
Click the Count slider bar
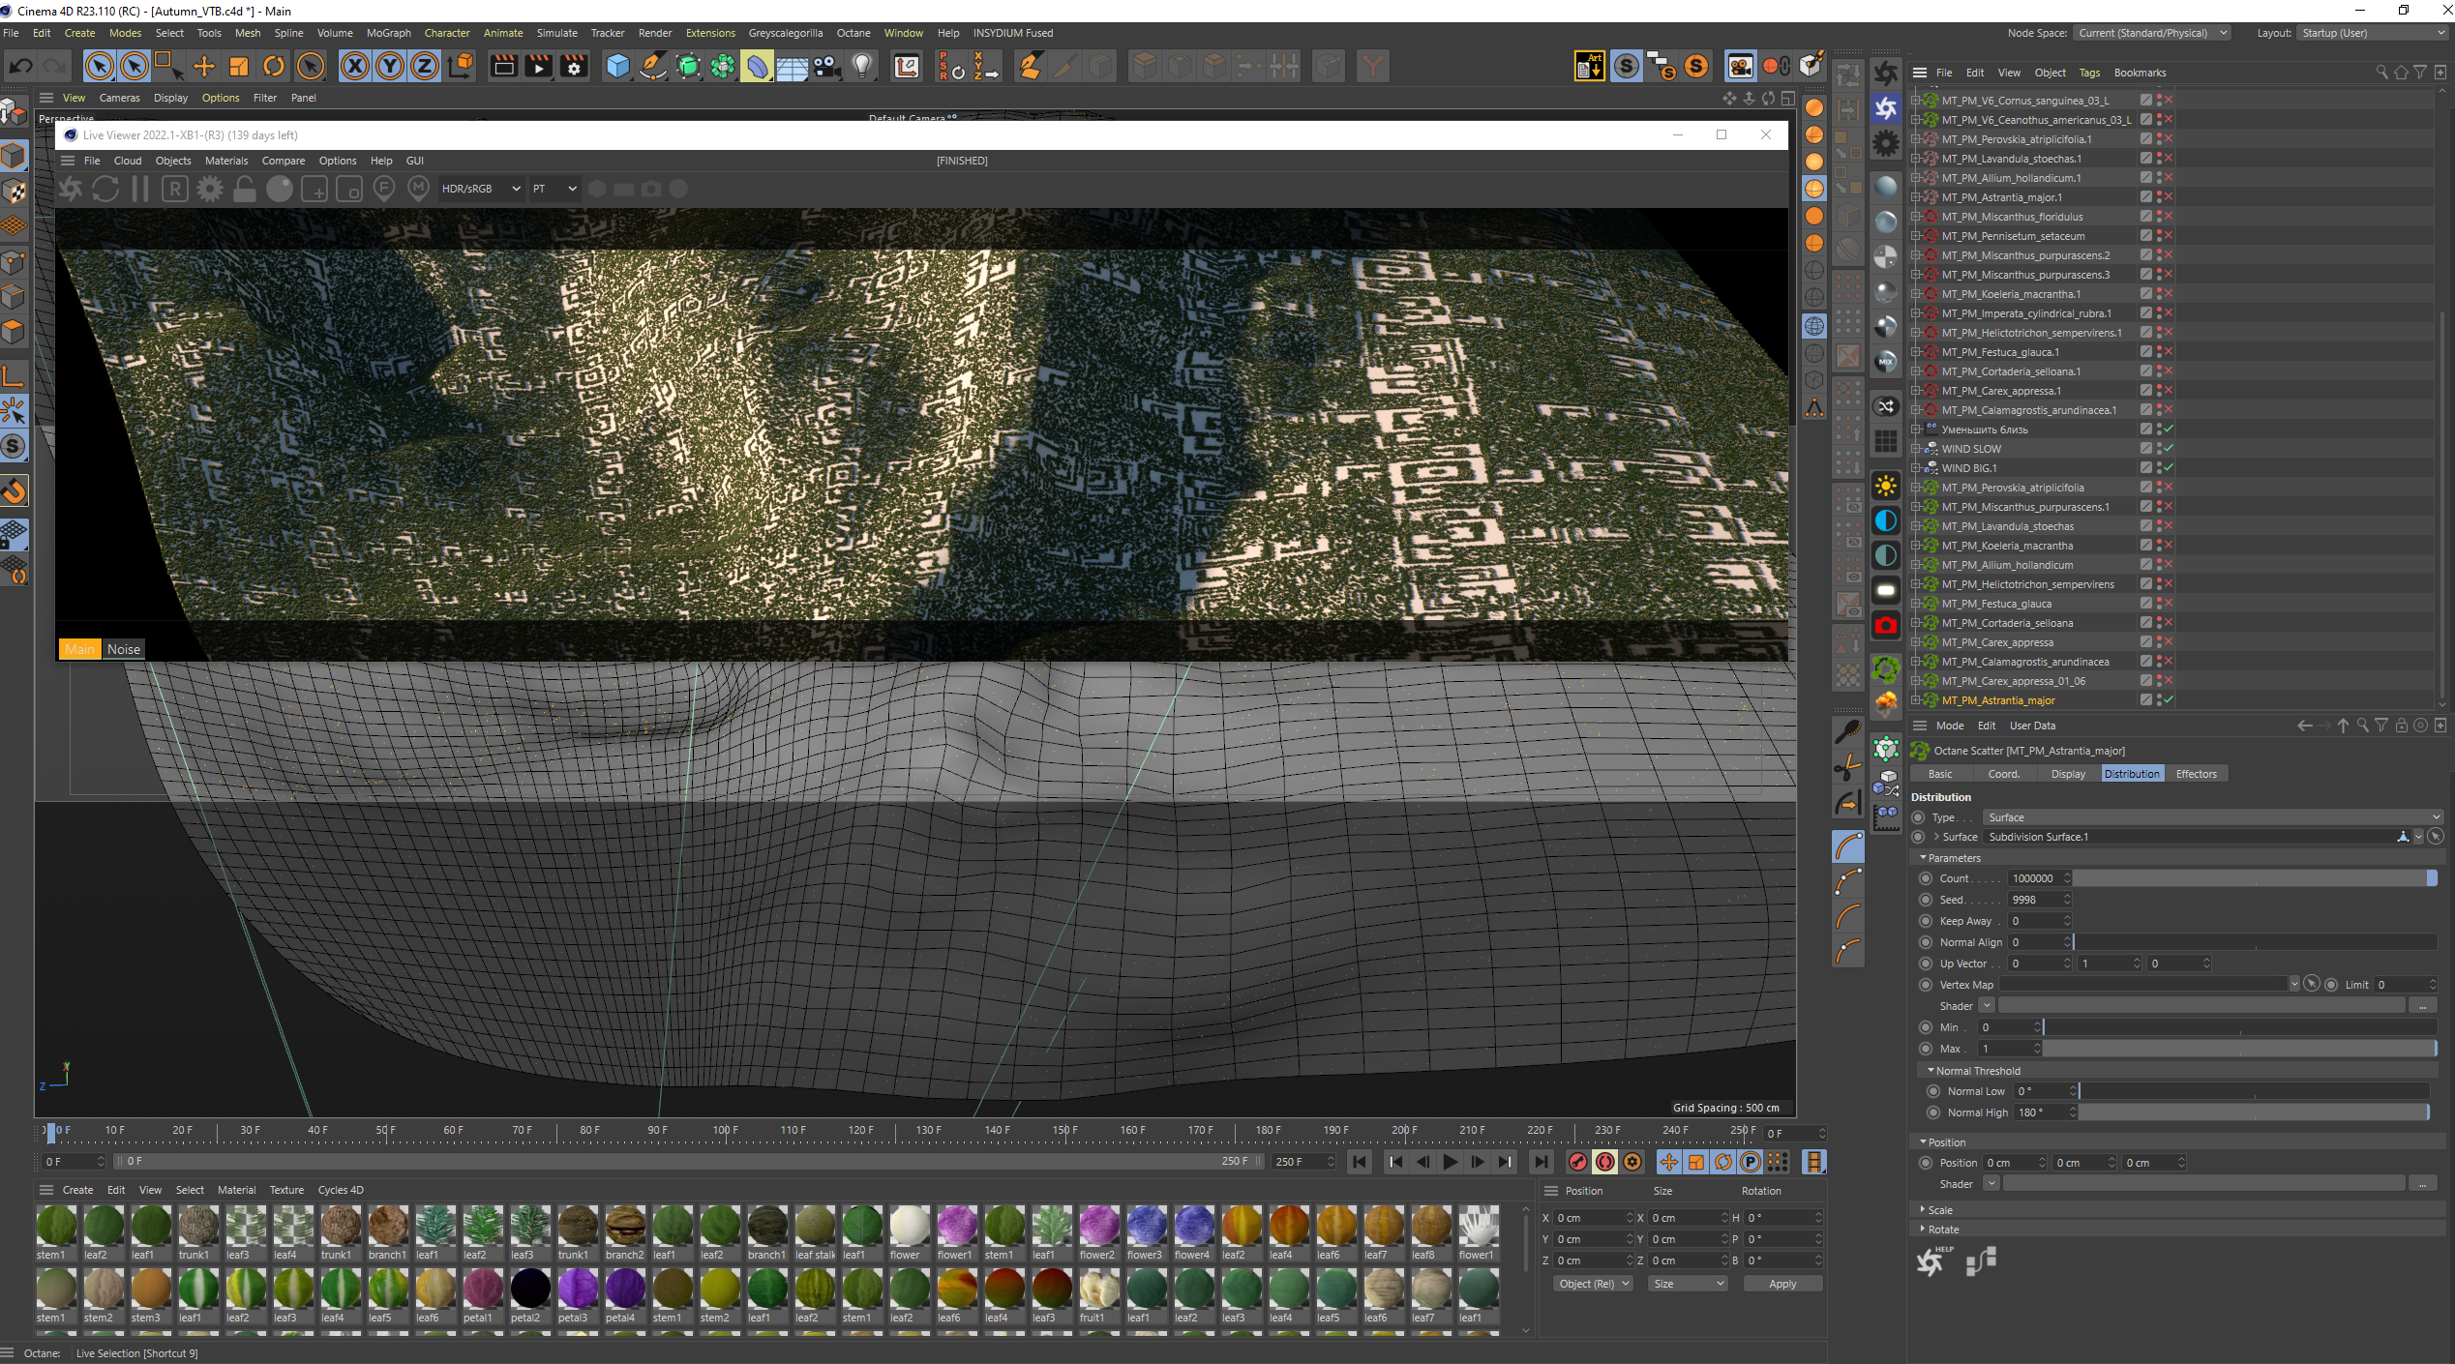pyautogui.click(x=2253, y=878)
